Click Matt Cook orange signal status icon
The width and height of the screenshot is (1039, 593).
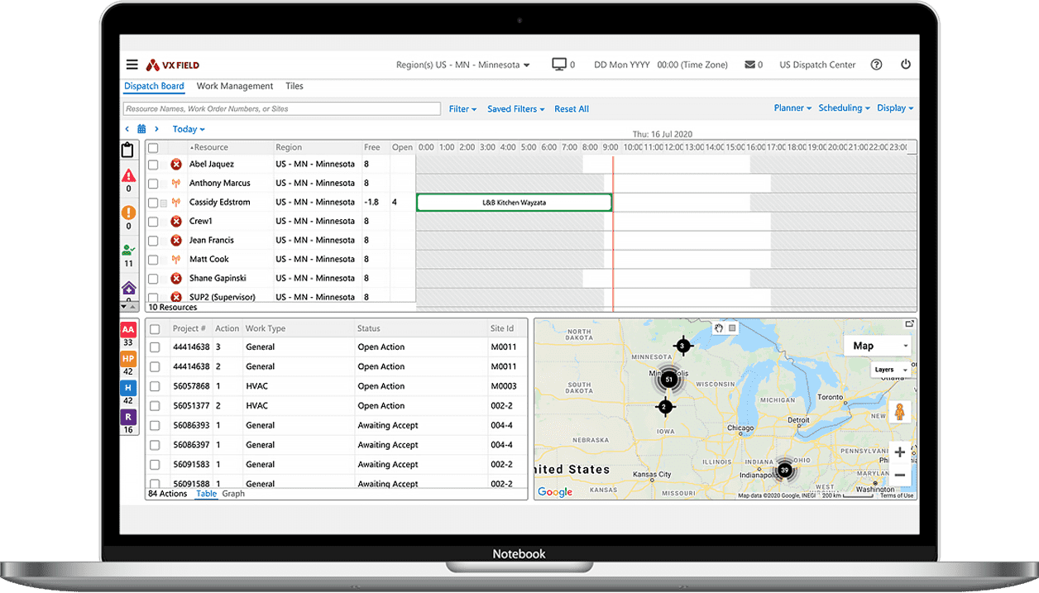pos(176,259)
